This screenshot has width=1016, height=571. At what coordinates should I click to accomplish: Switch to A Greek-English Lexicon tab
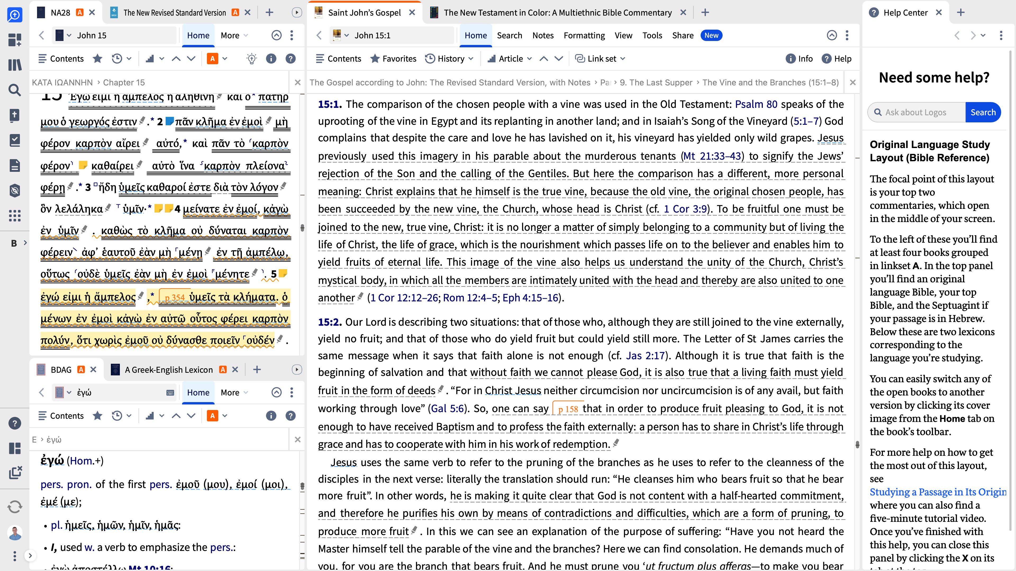pos(169,370)
